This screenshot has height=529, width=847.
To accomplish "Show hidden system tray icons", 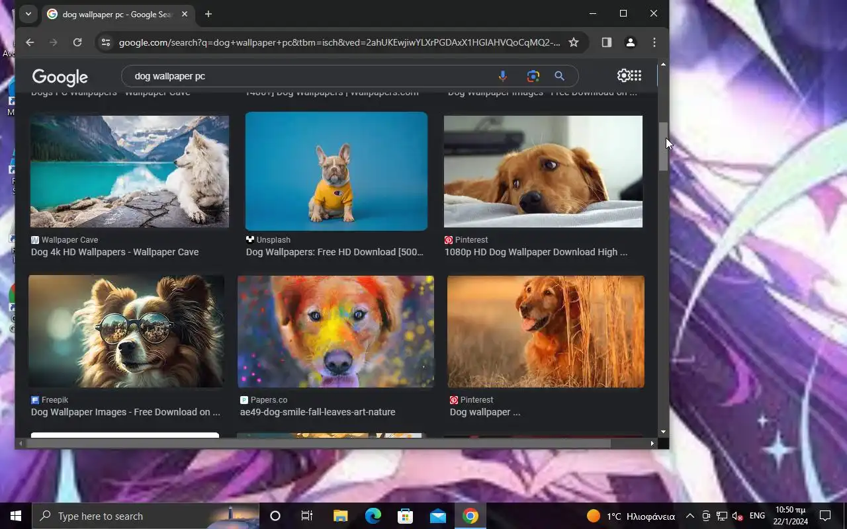I will pyautogui.click(x=690, y=516).
